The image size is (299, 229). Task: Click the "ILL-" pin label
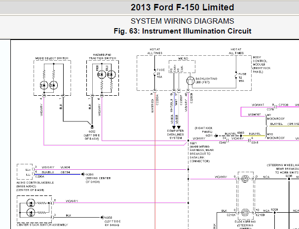tap(28, 175)
